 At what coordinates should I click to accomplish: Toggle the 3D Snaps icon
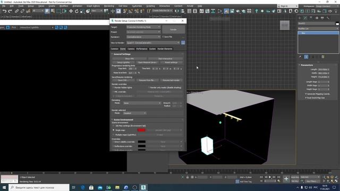pos(125,11)
